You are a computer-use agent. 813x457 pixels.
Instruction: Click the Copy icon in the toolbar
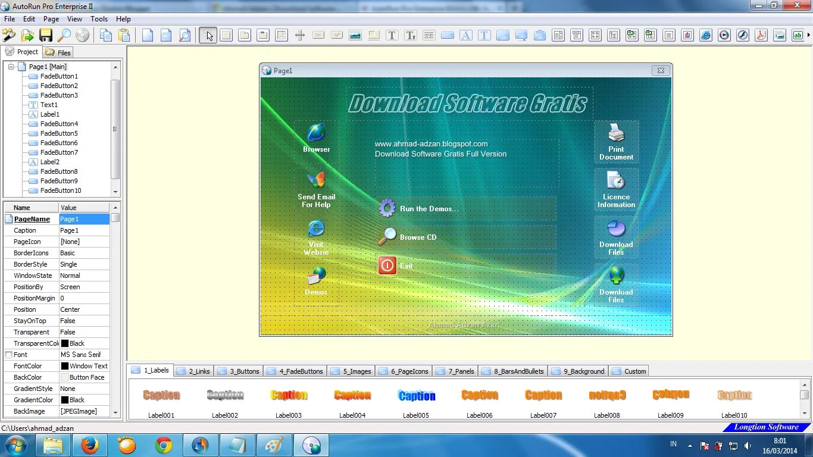[106, 35]
